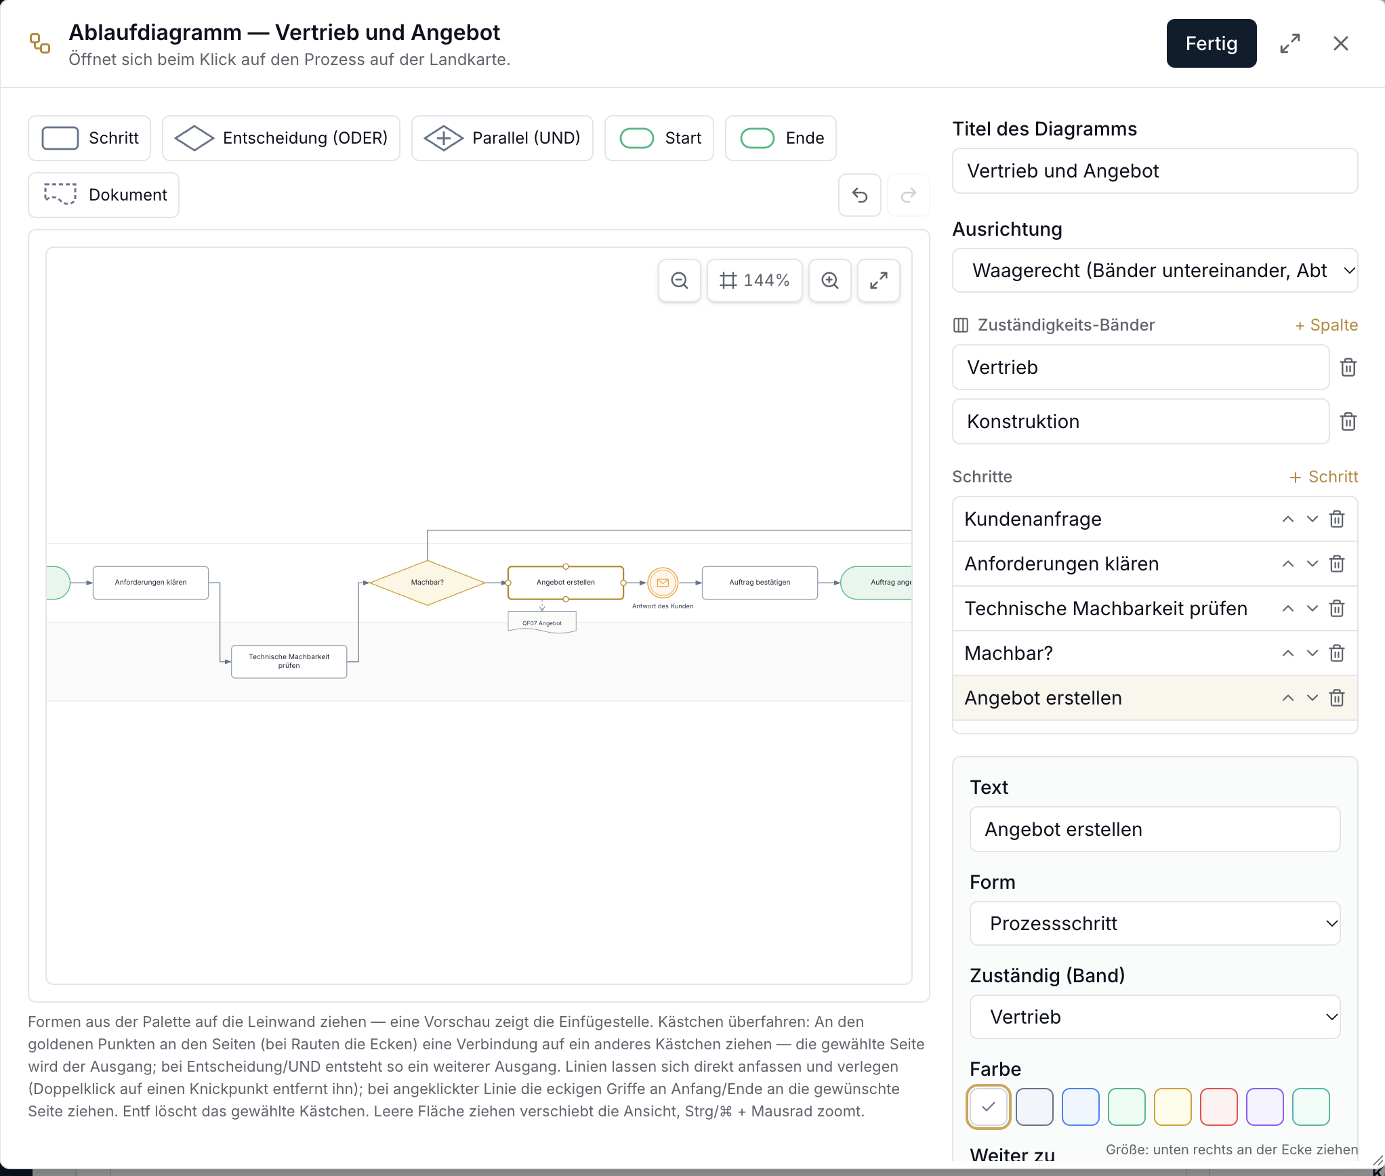Screen dimensions: 1385x1176
Task: Open the Form dropdown Prozessschritt
Action: (x=1155, y=923)
